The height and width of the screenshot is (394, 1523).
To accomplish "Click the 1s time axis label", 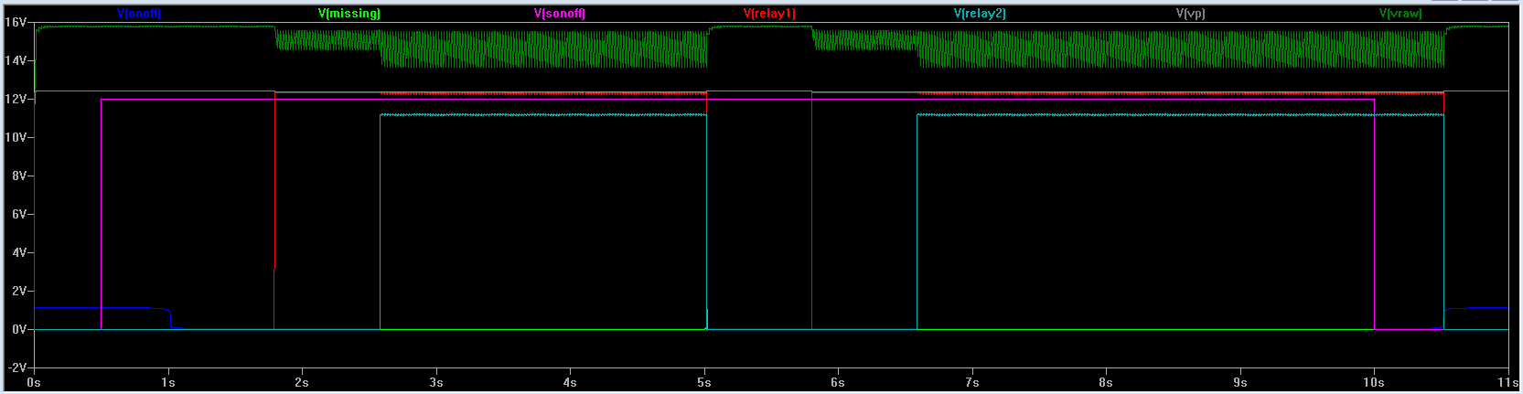I will (167, 383).
